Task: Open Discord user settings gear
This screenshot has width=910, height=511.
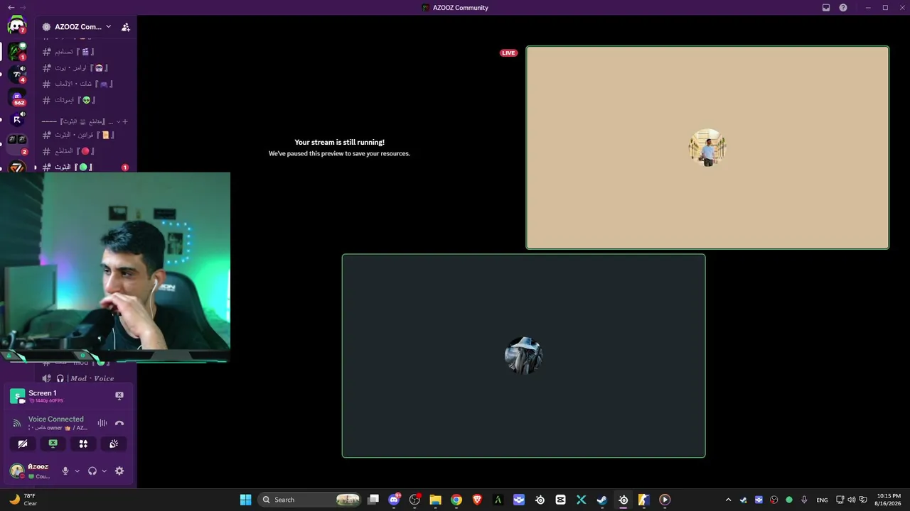Action: click(119, 471)
